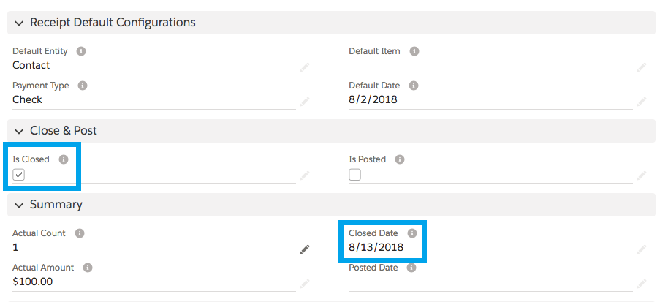Collapse the Summary section
Image resolution: width=660 pixels, height=302 pixels.
tap(19, 205)
